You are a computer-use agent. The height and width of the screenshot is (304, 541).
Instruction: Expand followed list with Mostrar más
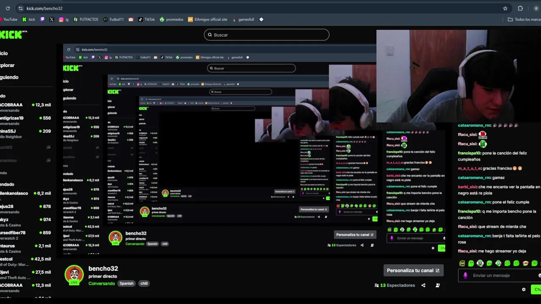pos(3,173)
